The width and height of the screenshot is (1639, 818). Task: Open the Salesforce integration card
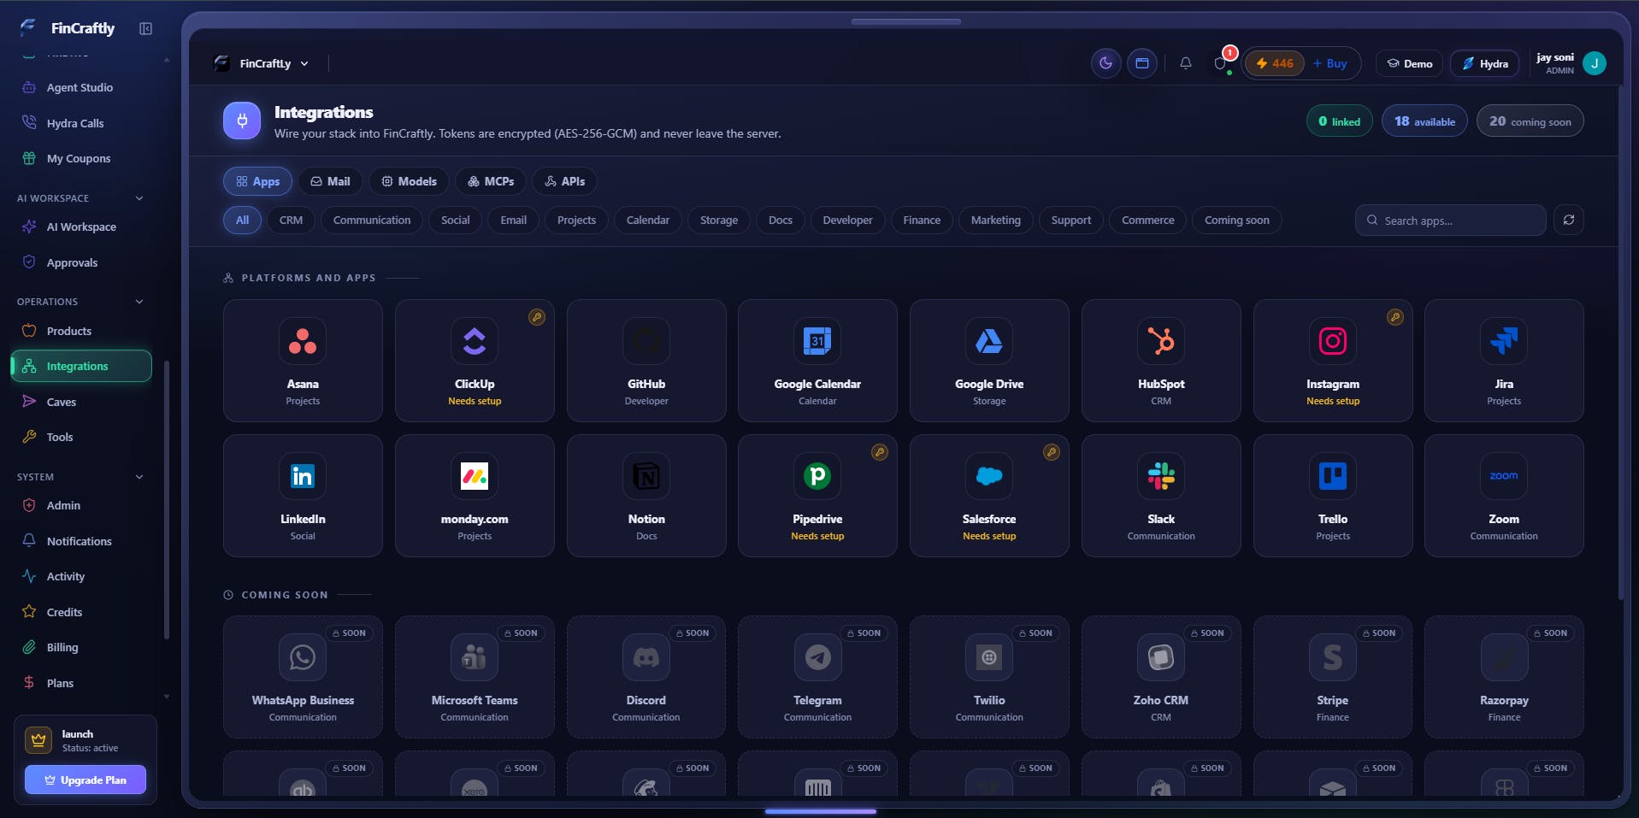pyautogui.click(x=989, y=496)
